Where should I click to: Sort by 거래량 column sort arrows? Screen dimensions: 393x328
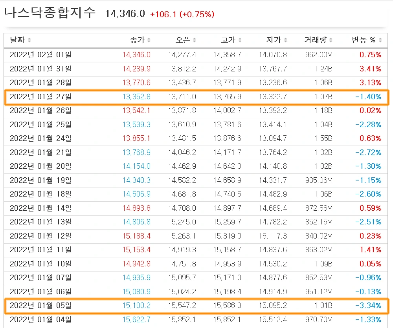tap(331, 40)
